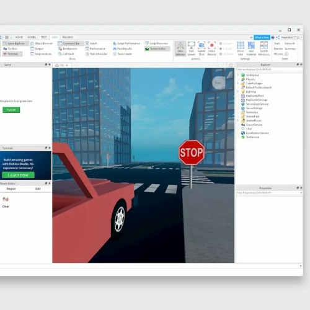Toggle the Script Analysis window
Image resolution: width=310 pixels, height=310 pixels.
[41, 54]
